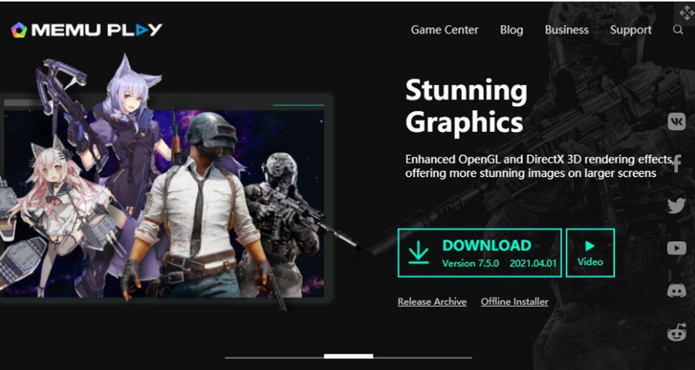Image resolution: width=695 pixels, height=370 pixels.
Task: Open the Release Archive link
Action: tap(432, 302)
